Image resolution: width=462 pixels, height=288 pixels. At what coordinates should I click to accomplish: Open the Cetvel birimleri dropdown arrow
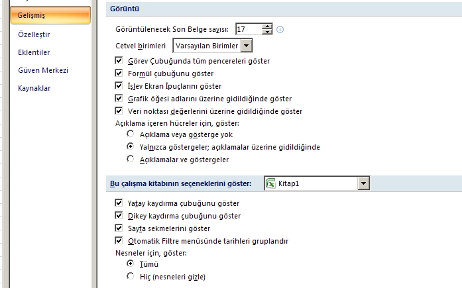(247, 46)
